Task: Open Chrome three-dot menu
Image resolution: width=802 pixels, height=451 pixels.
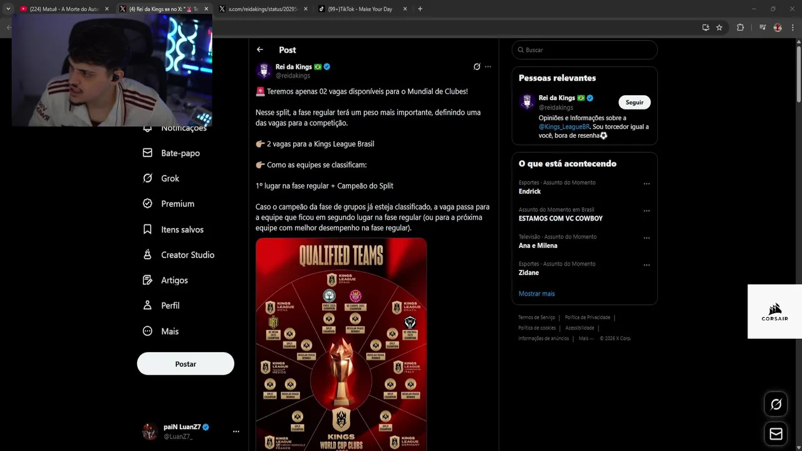Action: pos(793,28)
